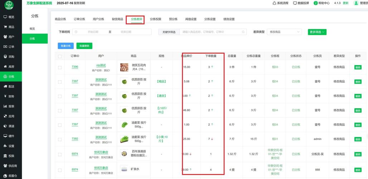Viewport: 368px width, 179px height.
Task: Click the green 批量撤销 button
Action: [x=84, y=46]
